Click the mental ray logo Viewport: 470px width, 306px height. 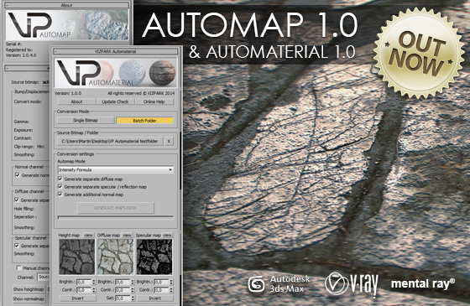423,283
